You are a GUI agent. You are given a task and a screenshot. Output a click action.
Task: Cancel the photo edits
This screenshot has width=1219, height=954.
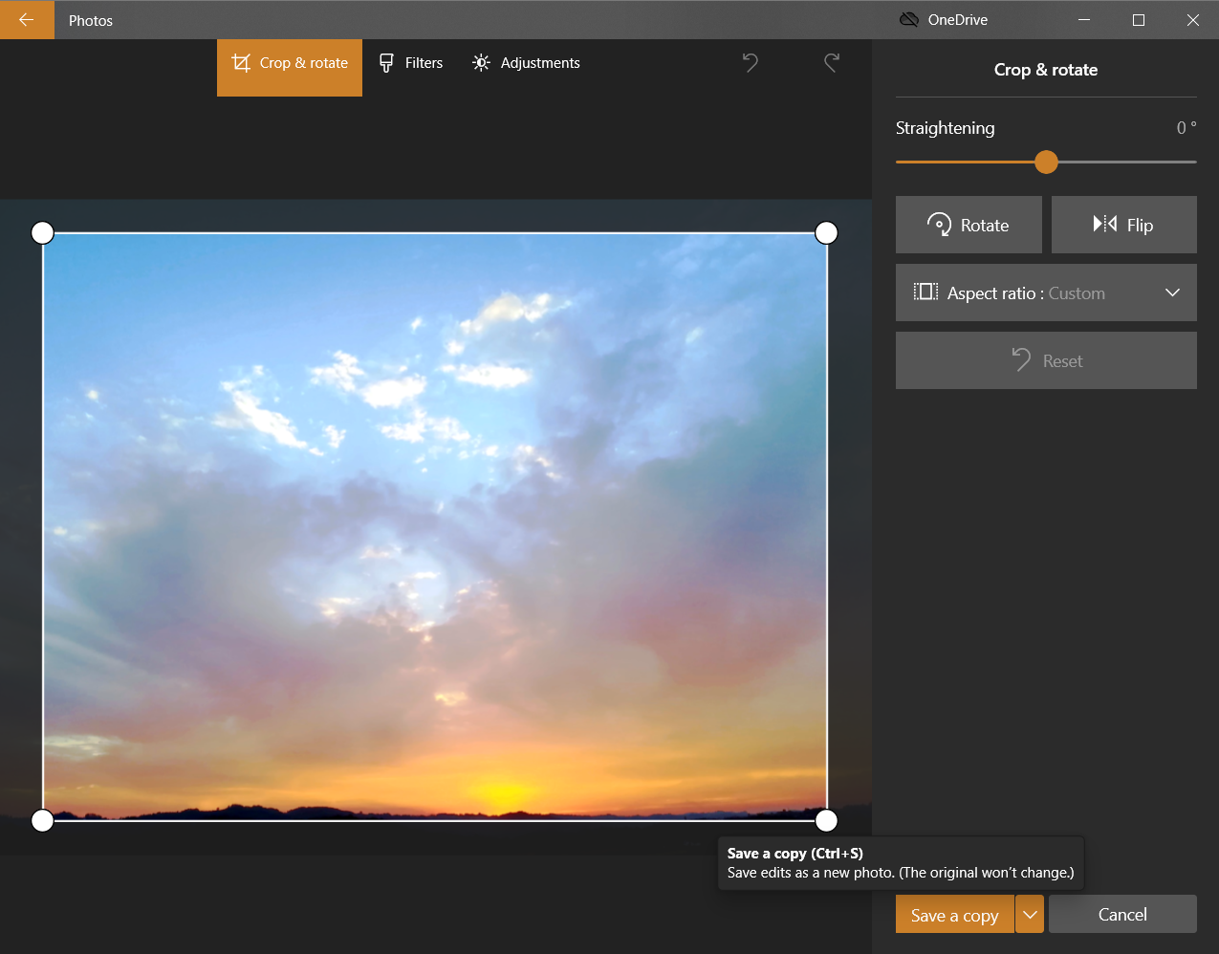click(x=1122, y=915)
